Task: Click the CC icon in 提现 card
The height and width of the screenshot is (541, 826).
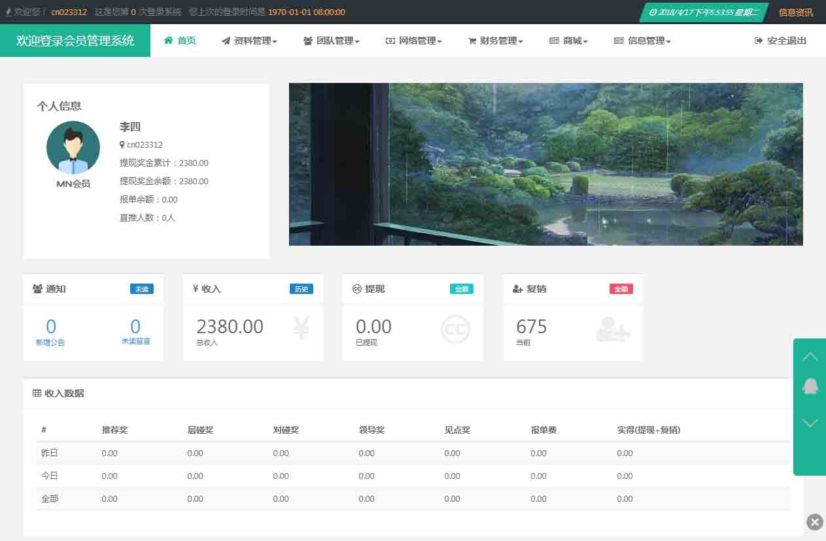Action: tap(456, 329)
